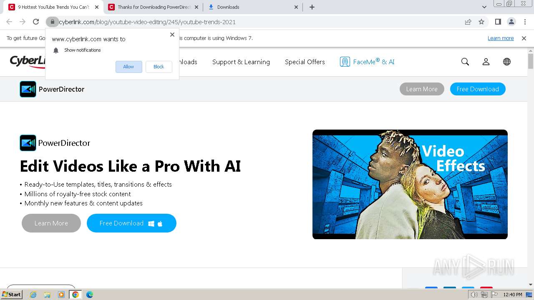Open the FaceMe & AI menu

(x=367, y=62)
